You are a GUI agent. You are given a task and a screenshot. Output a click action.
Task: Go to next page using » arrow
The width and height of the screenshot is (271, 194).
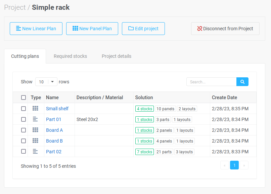coord(244,165)
